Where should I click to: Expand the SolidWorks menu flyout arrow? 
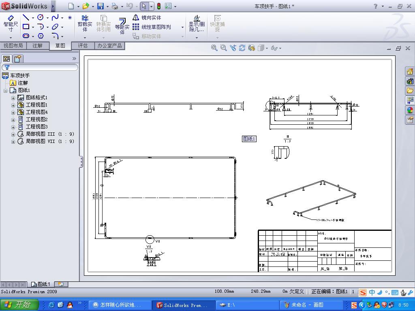[53, 6]
